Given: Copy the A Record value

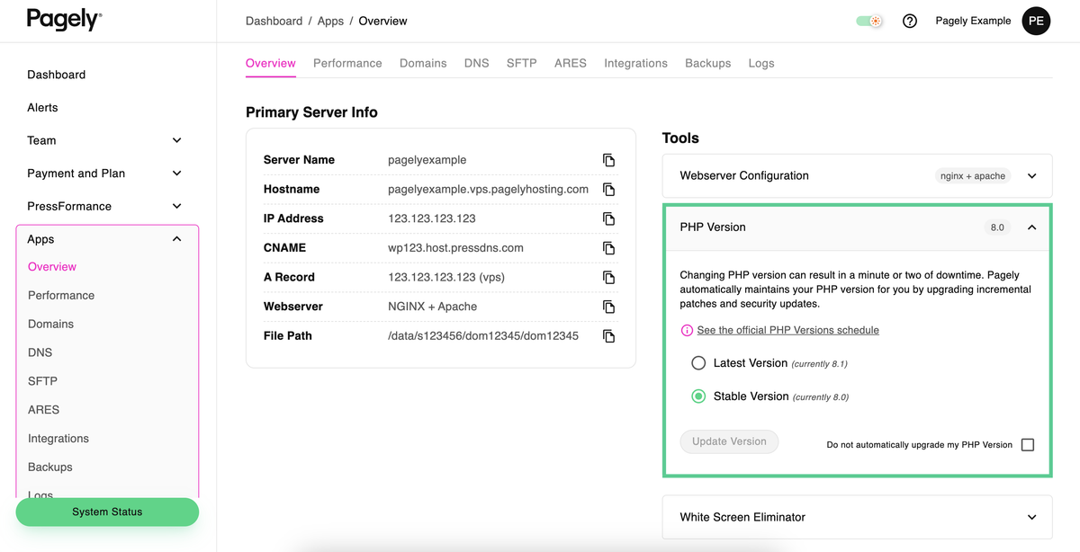Looking at the screenshot, I should 609,277.
